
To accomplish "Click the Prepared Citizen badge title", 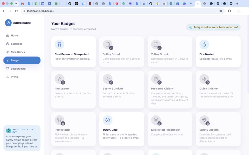I will tap(162, 89).
